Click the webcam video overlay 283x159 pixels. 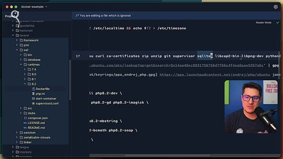tap(251, 107)
